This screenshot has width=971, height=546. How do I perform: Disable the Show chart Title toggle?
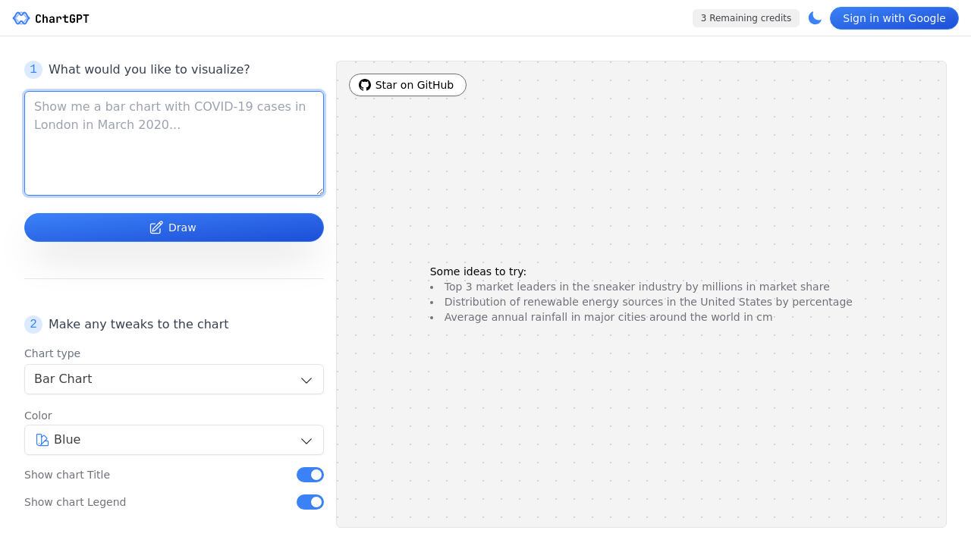[x=310, y=474]
